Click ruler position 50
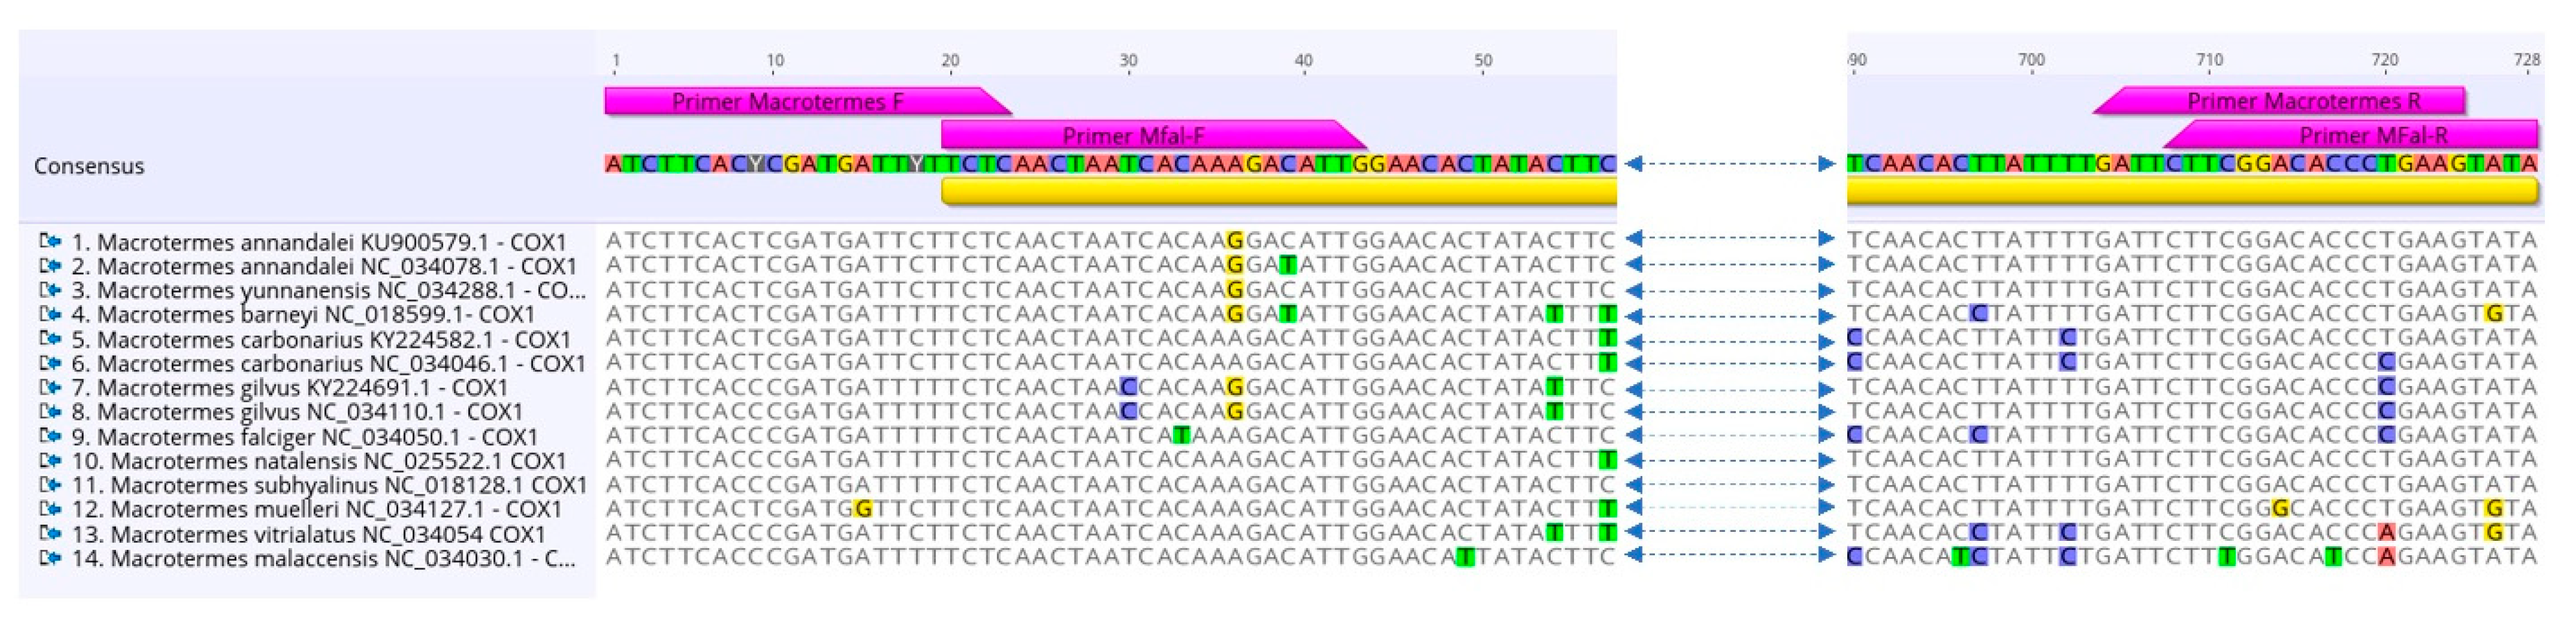2576x627 pixels. [1483, 60]
